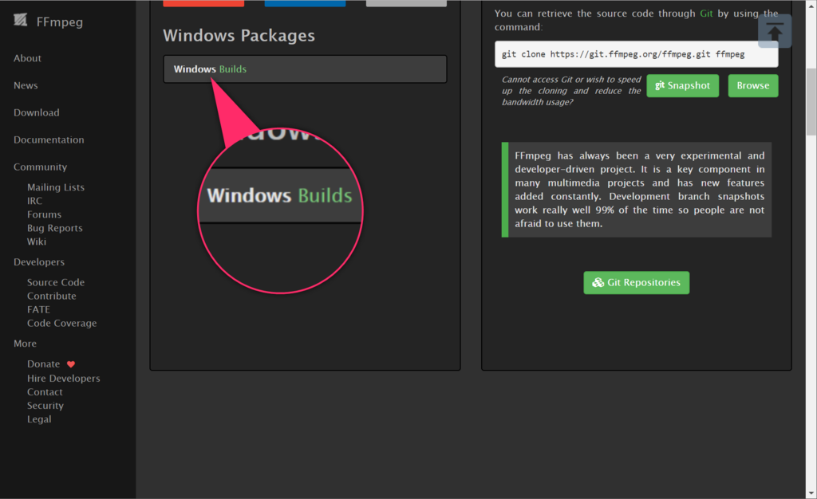Open the Security page
Viewport: 817px width, 499px height.
tap(45, 406)
